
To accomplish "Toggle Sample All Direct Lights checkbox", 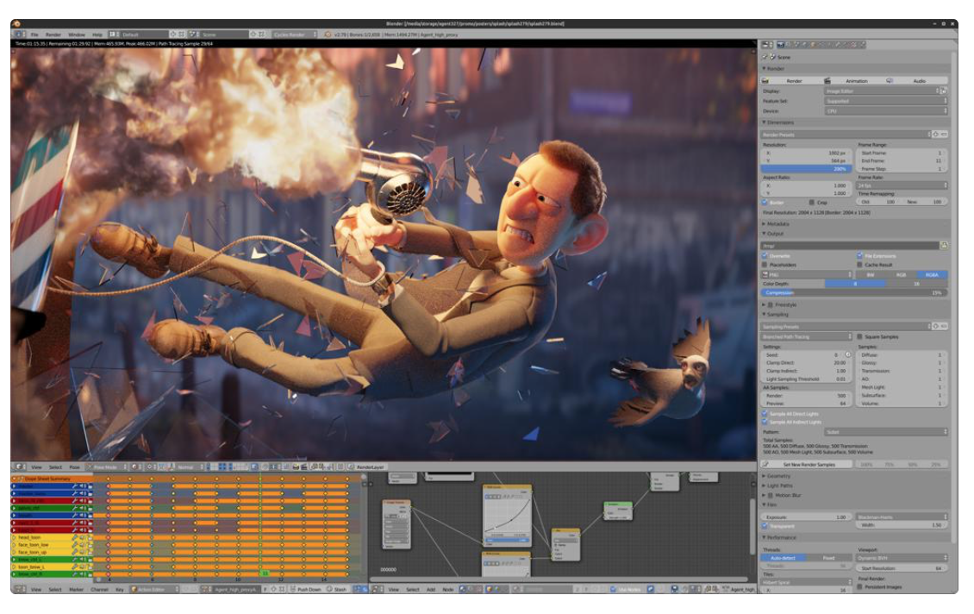I will click(x=765, y=414).
